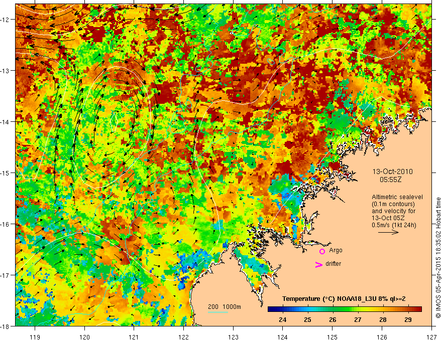
Task: Click latitude axis label -18
Action: (x=6, y=326)
